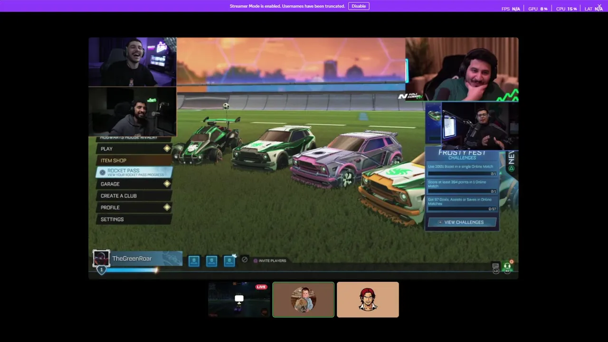Image resolution: width=608 pixels, height=342 pixels.
Task: Click the circle-slash icon beside party slots
Action: (x=245, y=260)
